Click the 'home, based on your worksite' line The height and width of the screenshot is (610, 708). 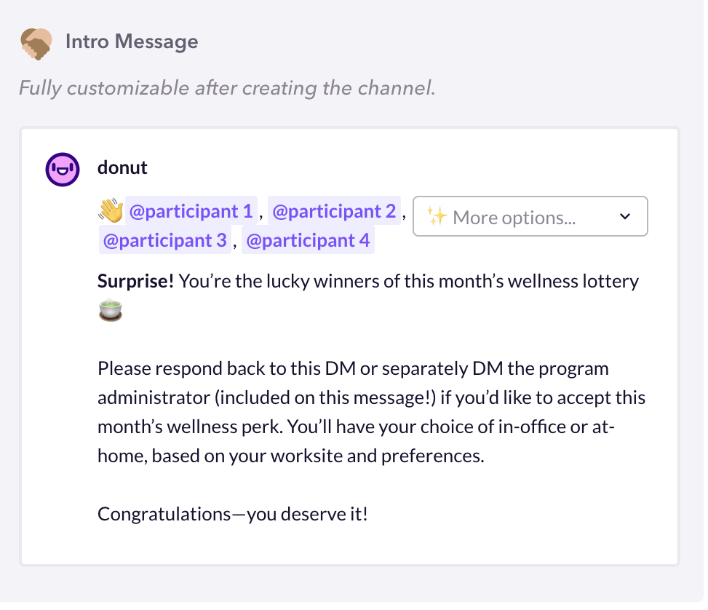click(290, 456)
